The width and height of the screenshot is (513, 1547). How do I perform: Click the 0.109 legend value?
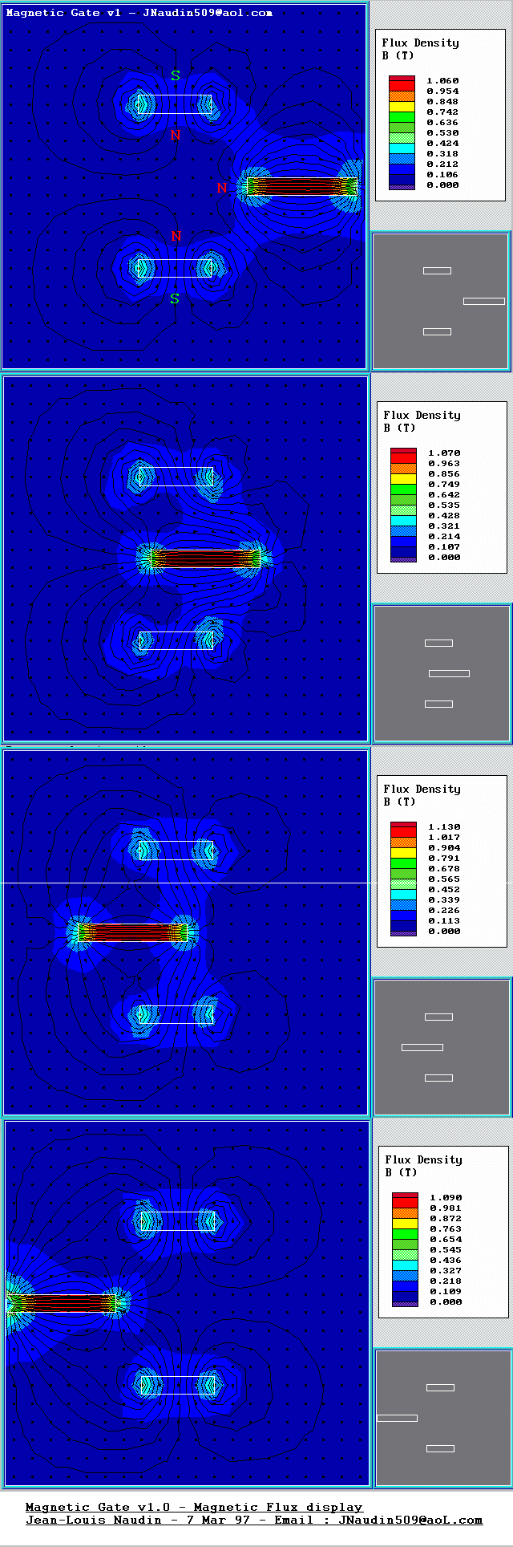pyautogui.click(x=446, y=1292)
